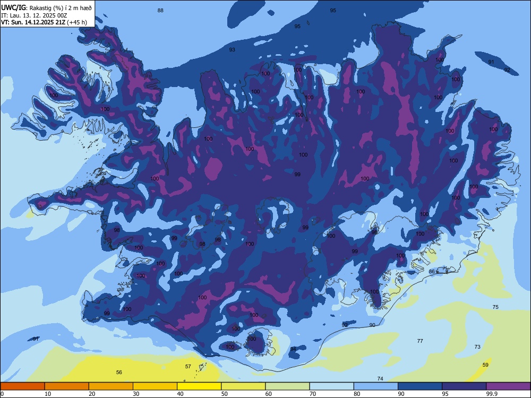The height and width of the screenshot is (398, 531).
Task: Select the light blue 80–90 legend swatch
Action: click(376, 386)
